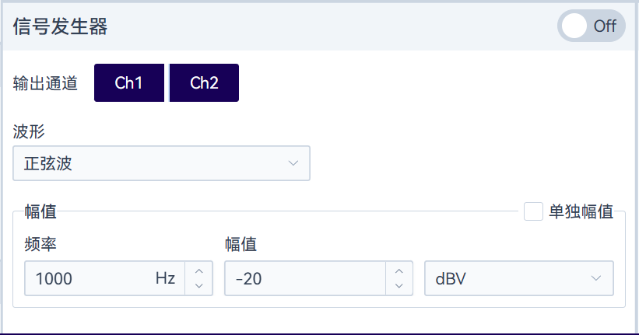639x335 pixels.
Task: Increase frequency with the up arrow
Action: 198,270
